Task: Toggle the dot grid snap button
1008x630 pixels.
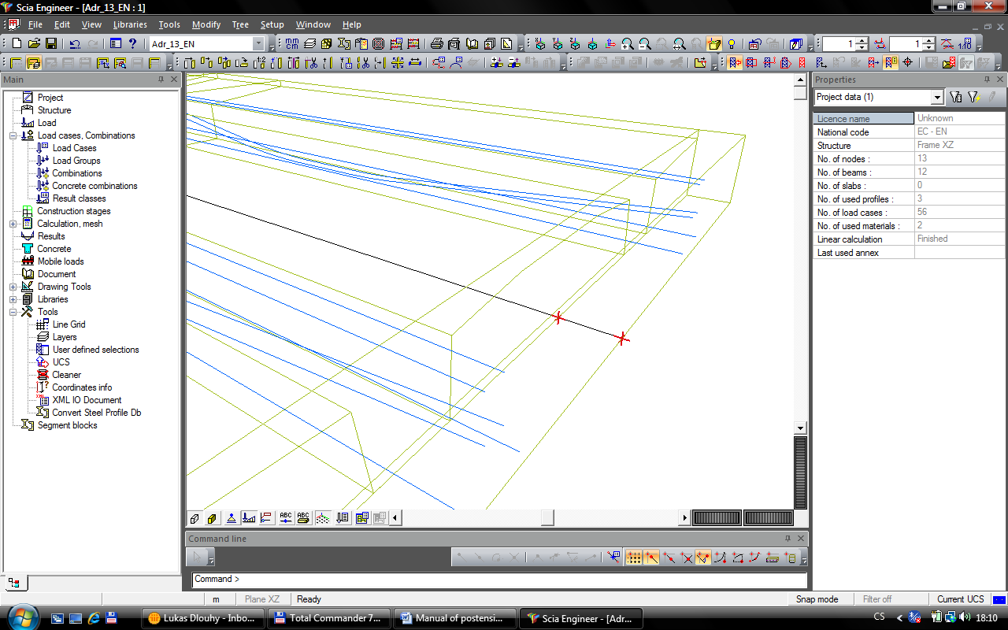Action: click(x=634, y=557)
